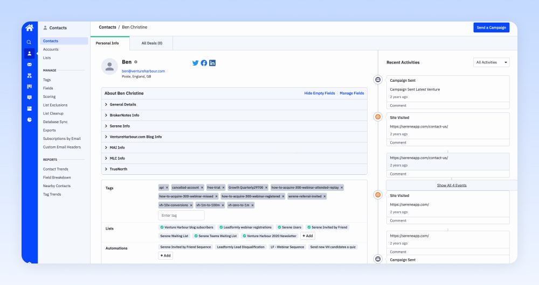Open Deals via the kanban board sidebar icon
Image resolution: width=539 pixels, height=285 pixels.
click(x=29, y=87)
